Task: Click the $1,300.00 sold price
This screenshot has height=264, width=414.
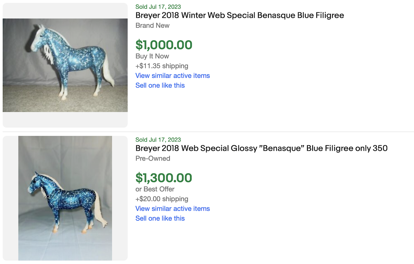Action: coord(164,178)
